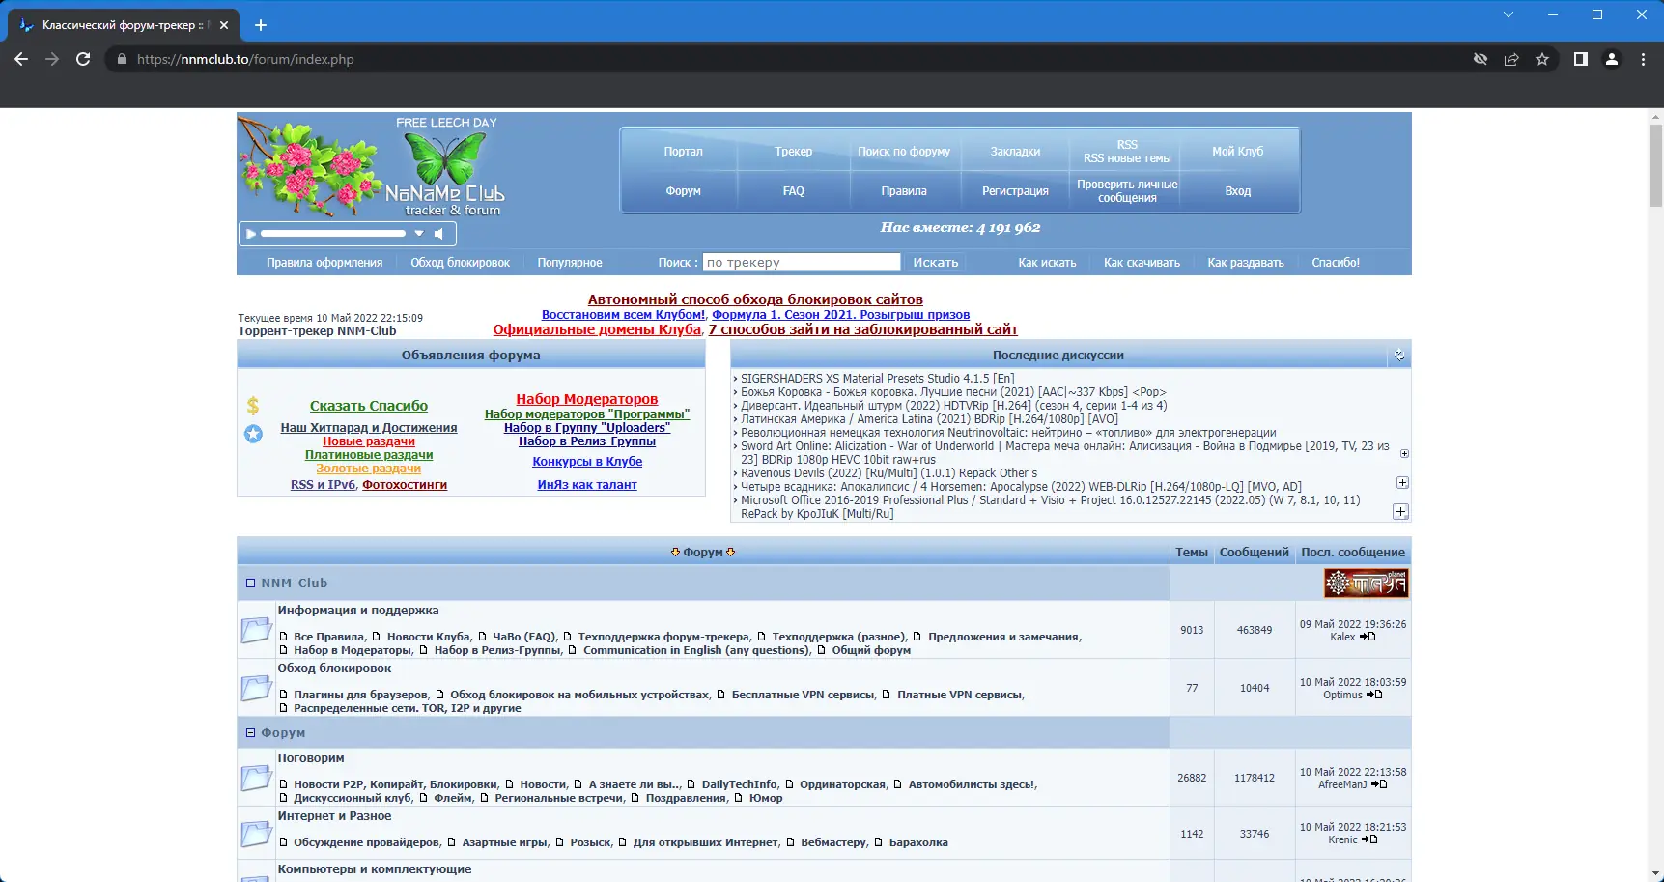This screenshot has width=1664, height=882.
Task: Open the folder icon for Поговорим
Action: (256, 778)
